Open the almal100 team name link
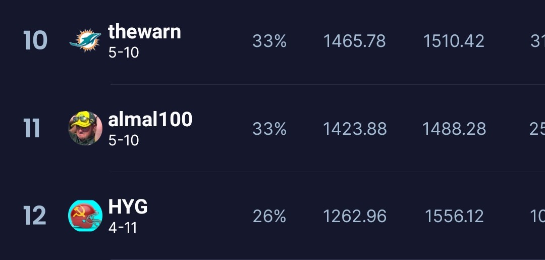This screenshot has height=260, width=545. (150, 120)
